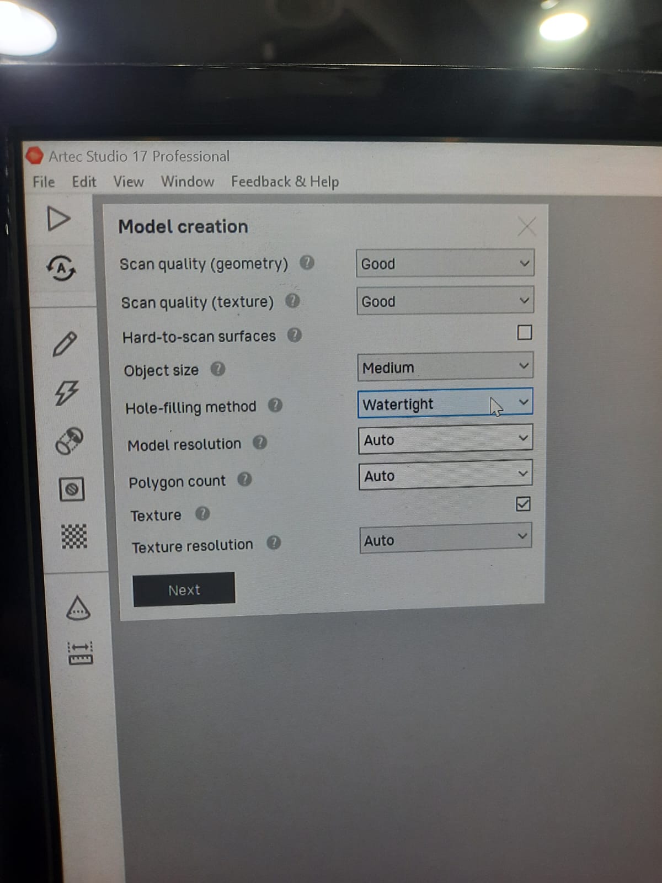The image size is (662, 883).
Task: Open the Feedback & Help menu
Action: pyautogui.click(x=285, y=182)
